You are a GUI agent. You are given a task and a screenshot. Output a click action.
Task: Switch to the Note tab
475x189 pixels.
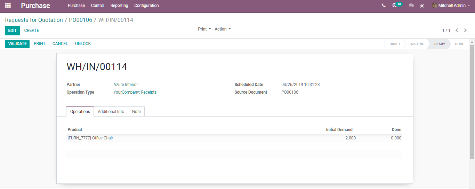click(136, 112)
